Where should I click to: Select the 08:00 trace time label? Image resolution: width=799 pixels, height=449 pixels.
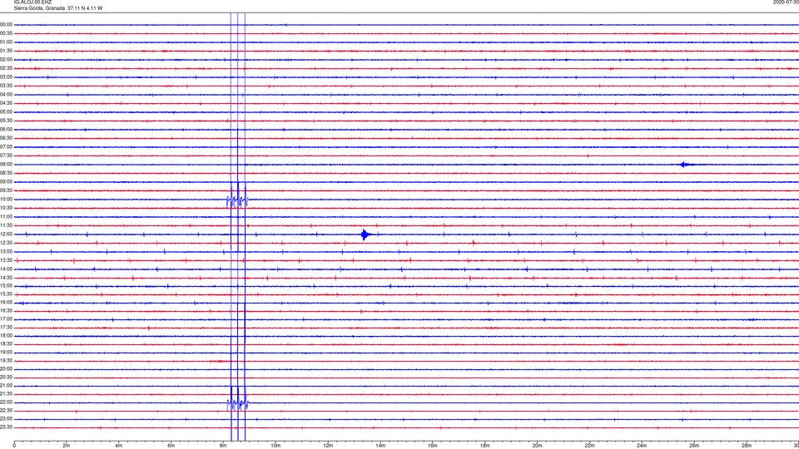coord(6,165)
